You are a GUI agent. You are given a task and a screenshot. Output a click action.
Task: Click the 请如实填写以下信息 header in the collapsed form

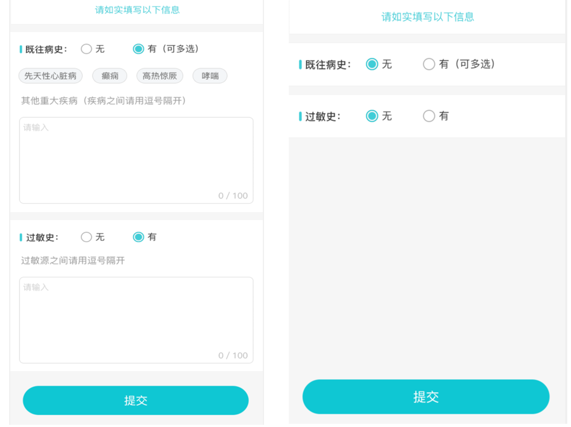[427, 17]
